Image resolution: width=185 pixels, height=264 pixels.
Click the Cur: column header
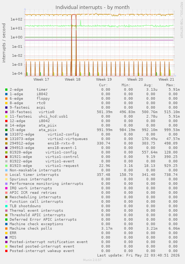click(x=103, y=85)
